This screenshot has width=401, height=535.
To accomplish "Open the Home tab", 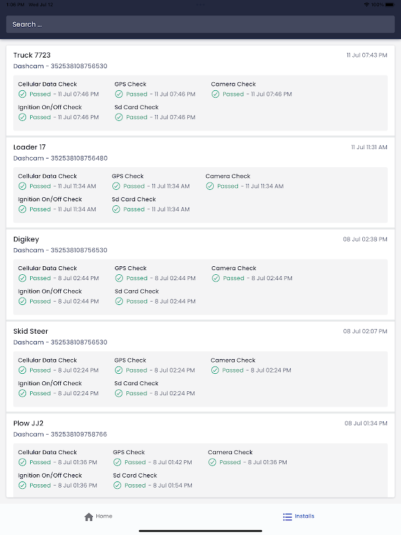I will pos(99,516).
